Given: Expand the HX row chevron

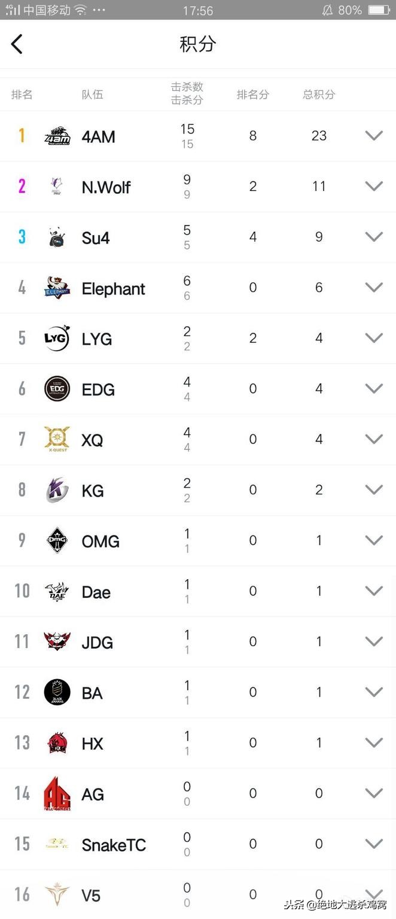Looking at the screenshot, I should 374,742.
